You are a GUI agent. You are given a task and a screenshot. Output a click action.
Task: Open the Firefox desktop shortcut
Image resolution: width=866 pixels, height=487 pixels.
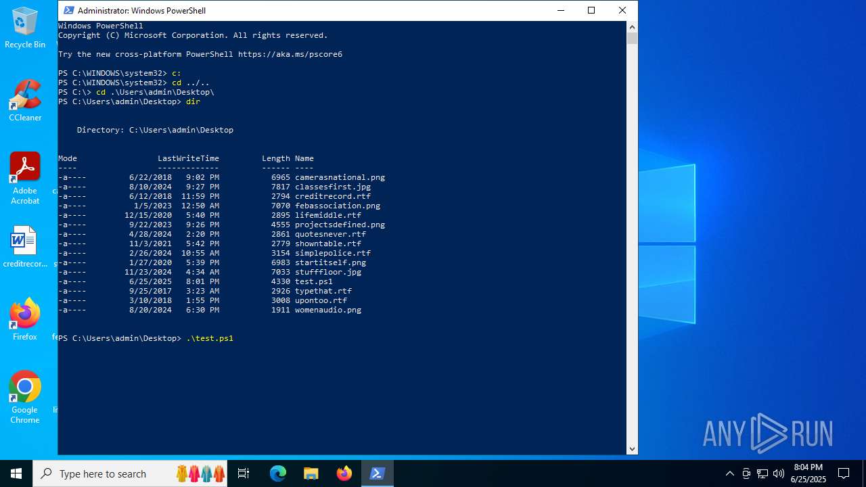click(x=25, y=320)
